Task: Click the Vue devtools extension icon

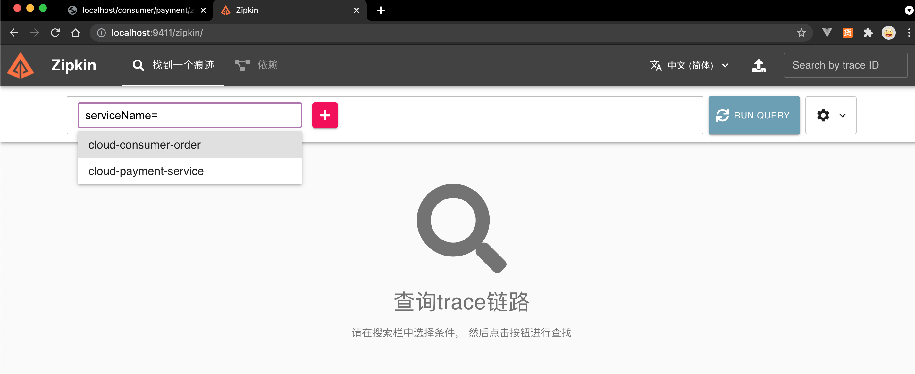Action: [827, 33]
